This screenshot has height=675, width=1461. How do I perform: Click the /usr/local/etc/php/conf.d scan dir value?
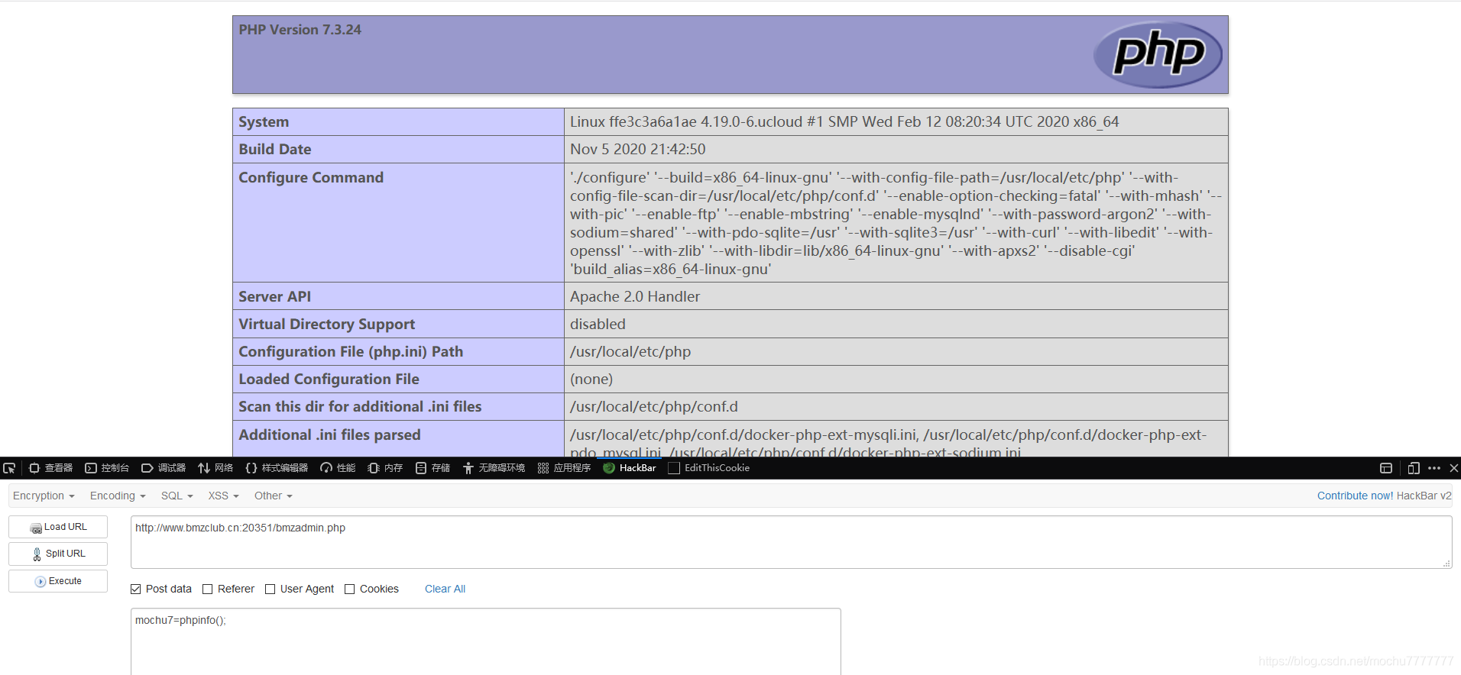pos(654,406)
